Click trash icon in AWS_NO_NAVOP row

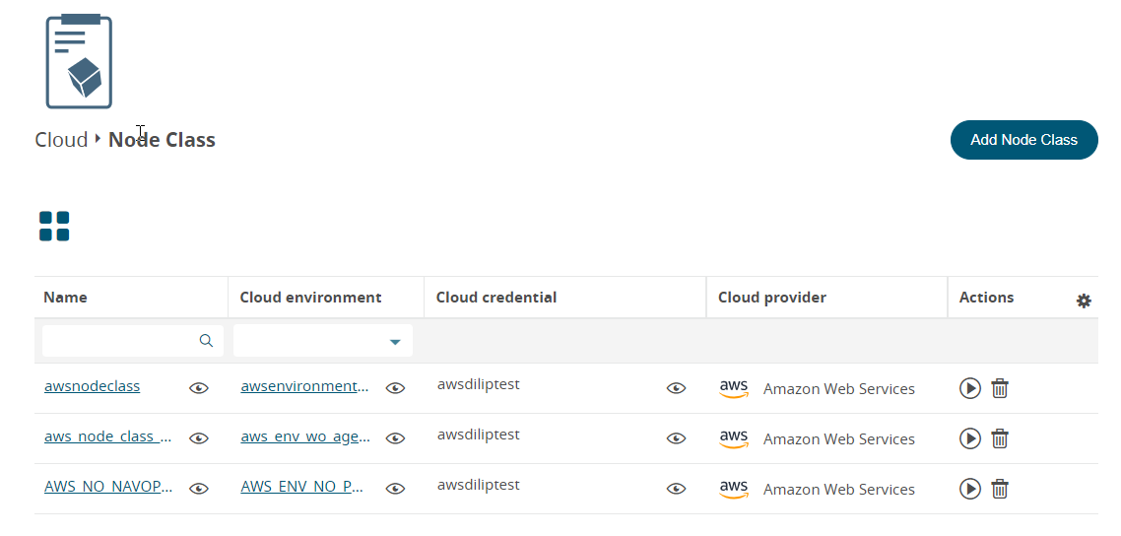pos(1000,489)
